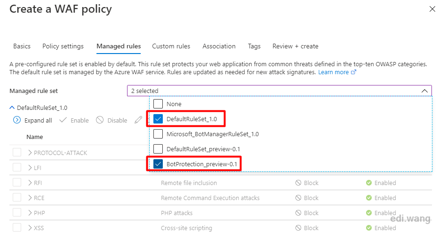Uncheck BotProtection_preview-0.1 option
This screenshot has width=439, height=232.
coord(158,164)
